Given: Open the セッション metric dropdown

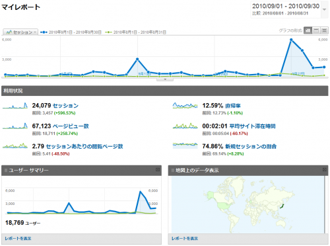Looking at the screenshot, I should coord(20,32).
